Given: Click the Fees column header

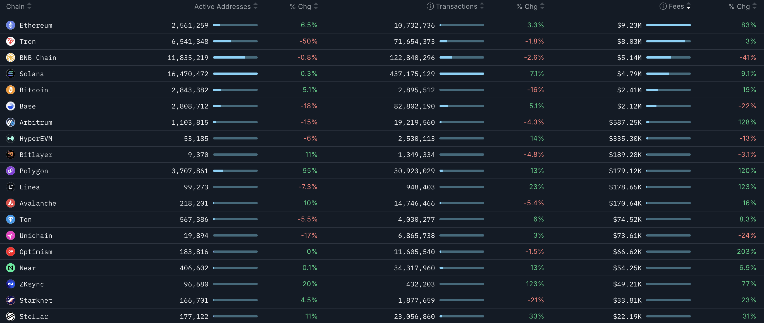Looking at the screenshot, I should (x=676, y=6).
